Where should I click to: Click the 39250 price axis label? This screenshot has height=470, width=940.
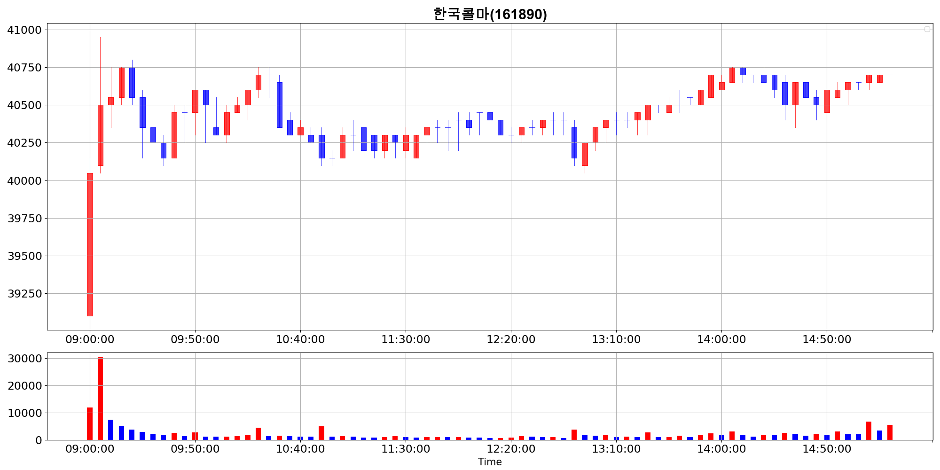(24, 294)
